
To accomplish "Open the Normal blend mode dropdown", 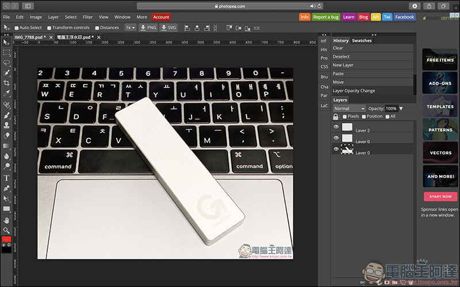I will (349, 108).
